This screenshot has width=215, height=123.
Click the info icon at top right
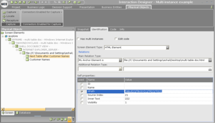(211, 7)
